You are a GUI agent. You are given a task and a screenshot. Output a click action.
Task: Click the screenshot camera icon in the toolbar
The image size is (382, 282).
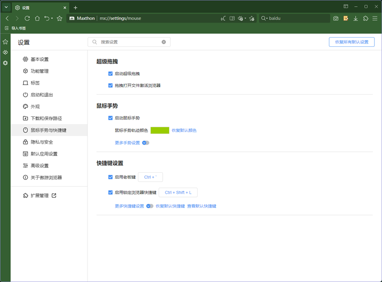click(336, 18)
